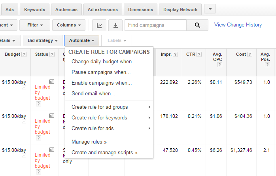276x176 pixels.
Task: Sort by the CTR column header
Action: [x=191, y=54]
